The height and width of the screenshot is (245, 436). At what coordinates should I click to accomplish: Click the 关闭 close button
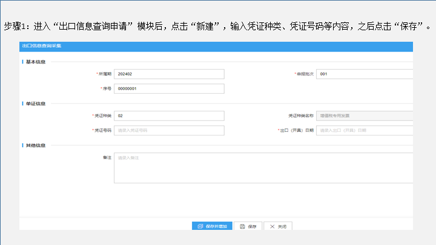278,226
